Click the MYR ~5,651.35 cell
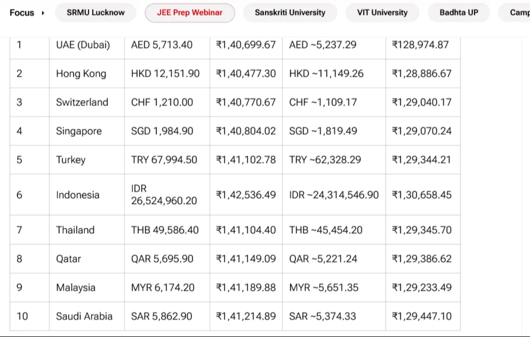The height and width of the screenshot is (337, 530). (324, 287)
